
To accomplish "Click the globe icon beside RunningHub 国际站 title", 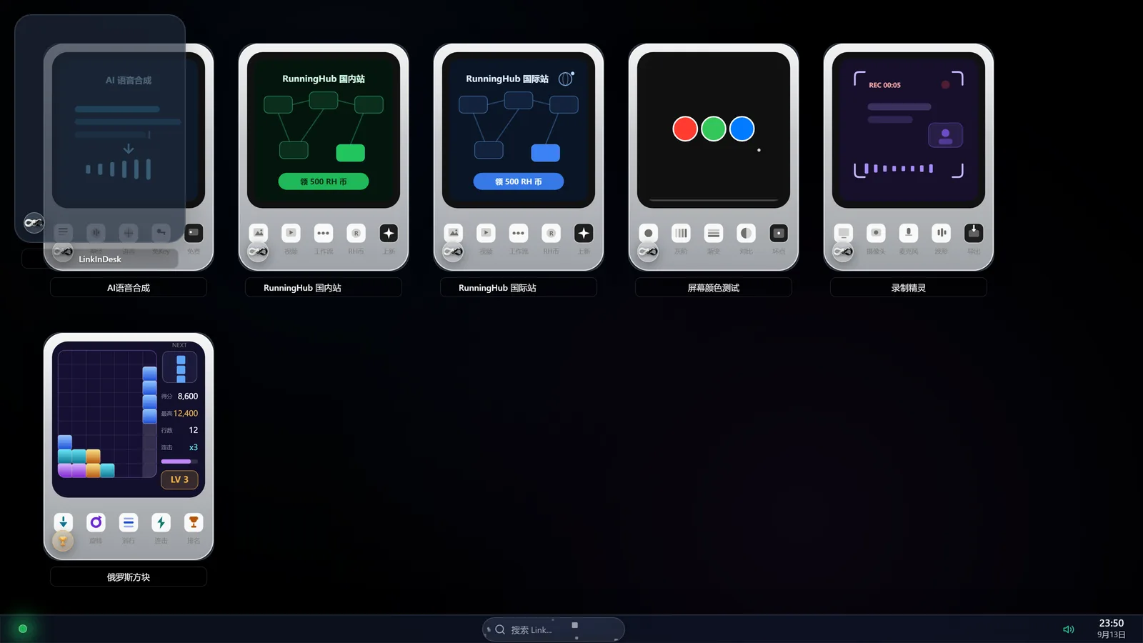I will (x=566, y=79).
